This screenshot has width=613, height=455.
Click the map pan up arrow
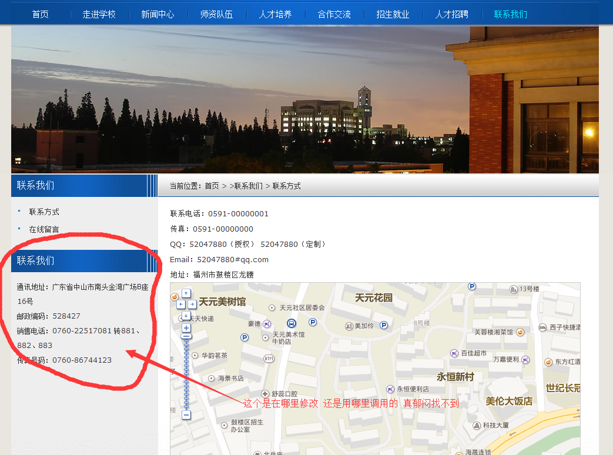pos(186,293)
